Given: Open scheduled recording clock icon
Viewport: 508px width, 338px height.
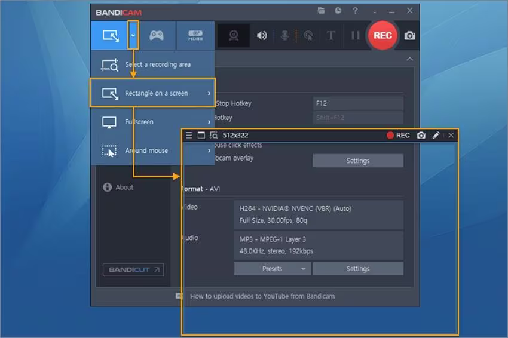Looking at the screenshot, I should click(338, 11).
